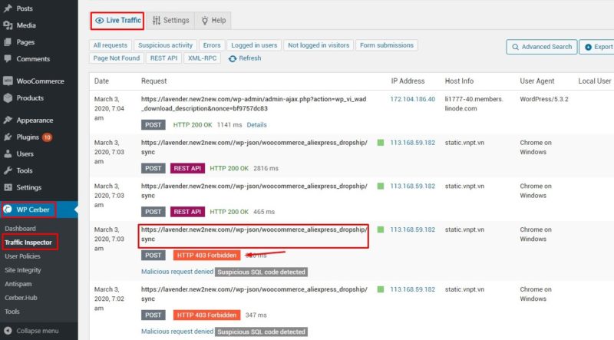The width and height of the screenshot is (614, 340).
Task: Click green square beside 7:03 HTTP 403 request
Action: point(380,229)
